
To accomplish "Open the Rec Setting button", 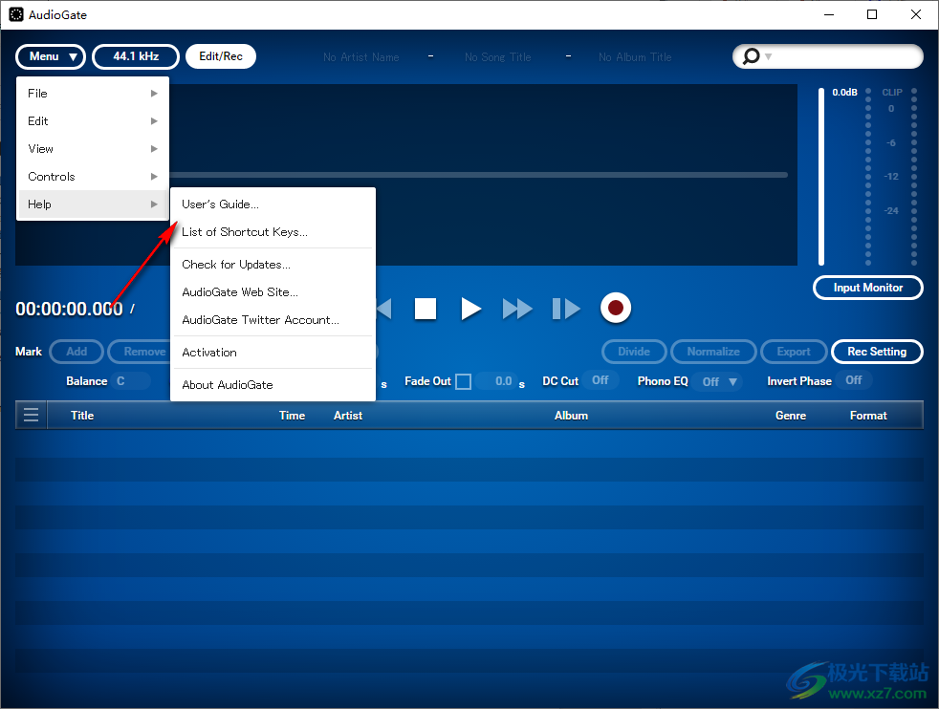I will coord(877,352).
